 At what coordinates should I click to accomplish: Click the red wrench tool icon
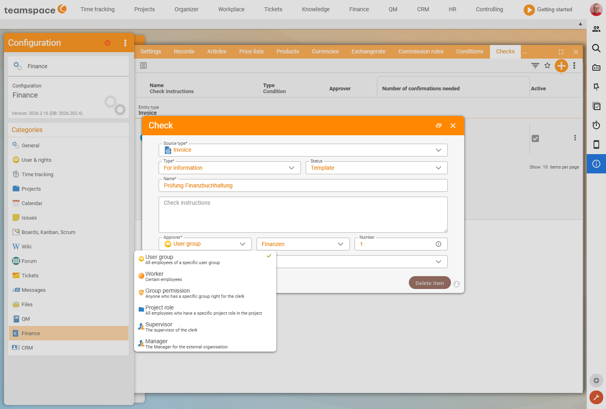(x=596, y=397)
